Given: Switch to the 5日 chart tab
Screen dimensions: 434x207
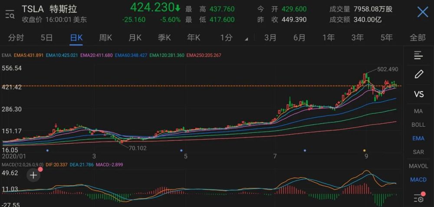Looking at the screenshot, I should (46, 38).
